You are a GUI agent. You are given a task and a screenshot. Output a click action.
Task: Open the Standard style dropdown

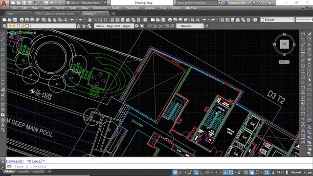tap(201, 26)
